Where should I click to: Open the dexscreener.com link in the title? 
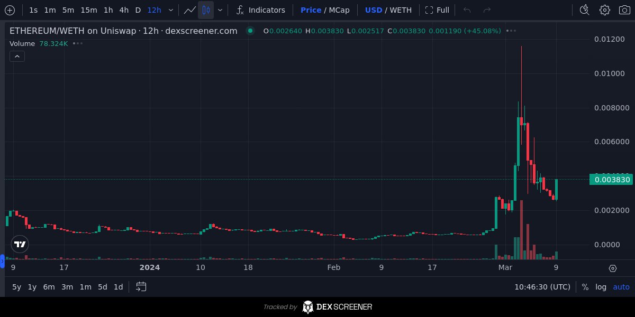point(201,31)
